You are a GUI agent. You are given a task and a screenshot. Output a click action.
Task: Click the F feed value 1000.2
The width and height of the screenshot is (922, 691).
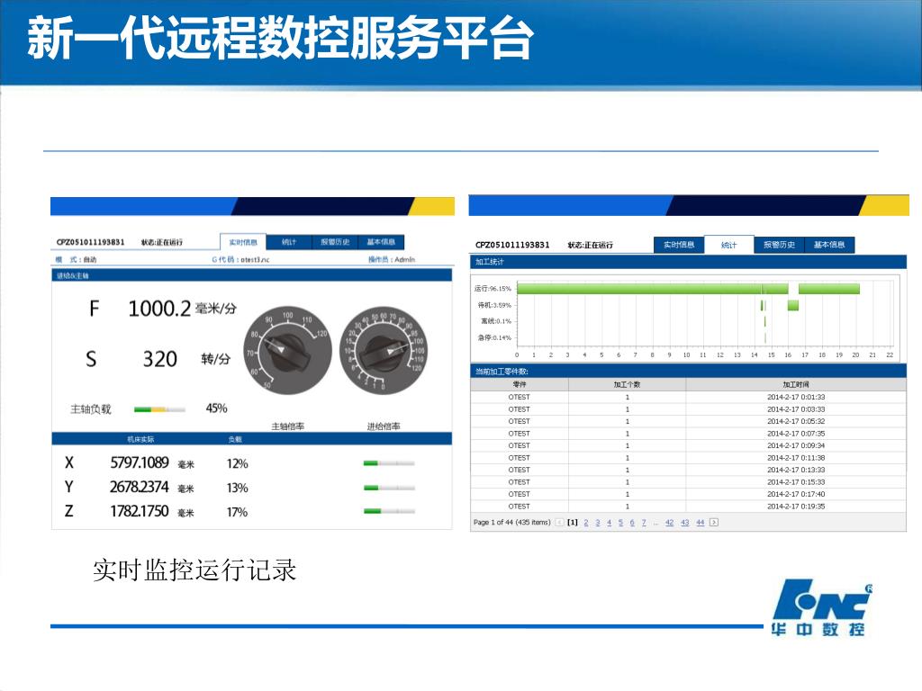point(159,309)
